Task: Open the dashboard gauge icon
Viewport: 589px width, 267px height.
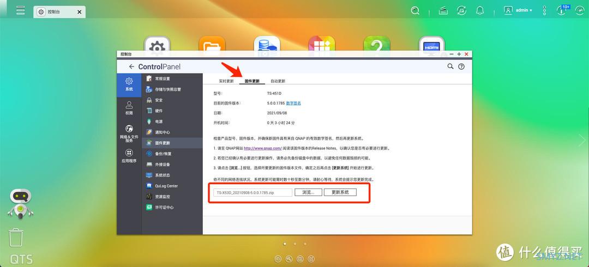Action: click(580, 10)
